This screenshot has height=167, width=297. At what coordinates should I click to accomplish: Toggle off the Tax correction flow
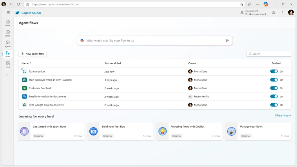[274, 71]
